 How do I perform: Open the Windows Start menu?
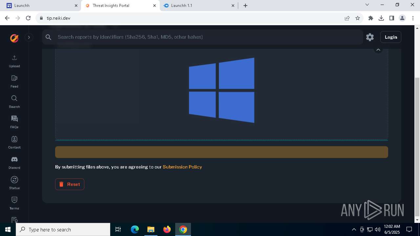[x=8, y=229]
